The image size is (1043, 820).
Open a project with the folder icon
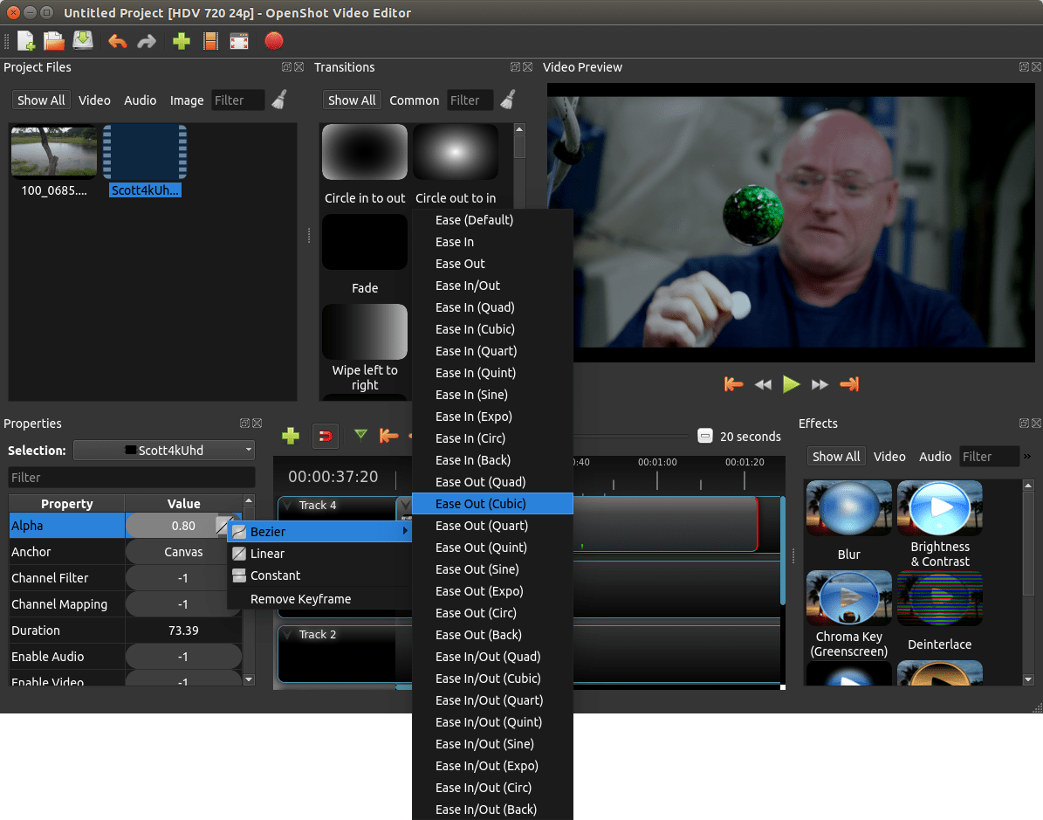[x=54, y=41]
